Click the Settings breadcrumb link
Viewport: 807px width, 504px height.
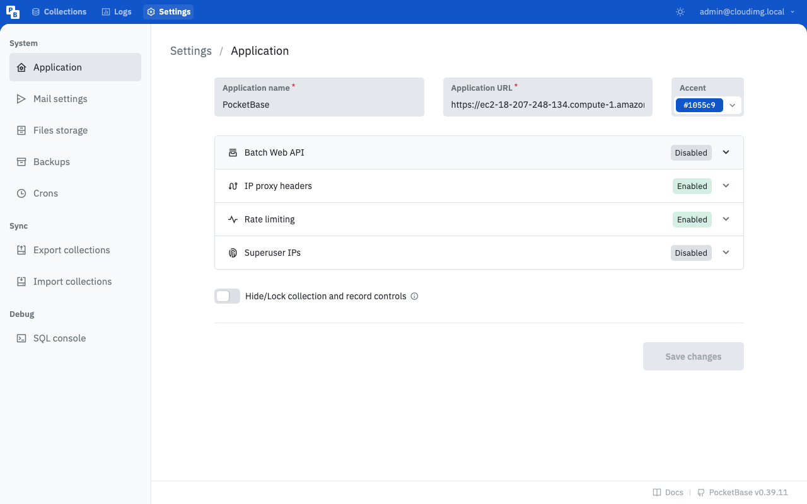[191, 51]
